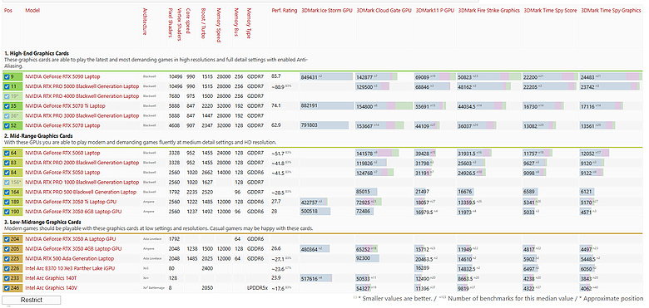Deselect the RTX 3050 Ti Laptop GPU checkbox
649x308 pixels.
pos(7,202)
